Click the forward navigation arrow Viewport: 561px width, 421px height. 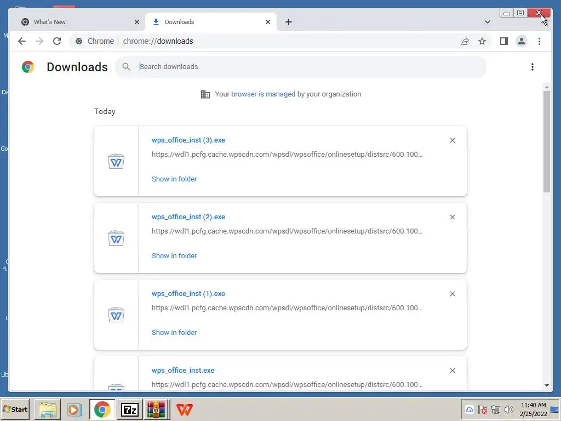tap(39, 41)
